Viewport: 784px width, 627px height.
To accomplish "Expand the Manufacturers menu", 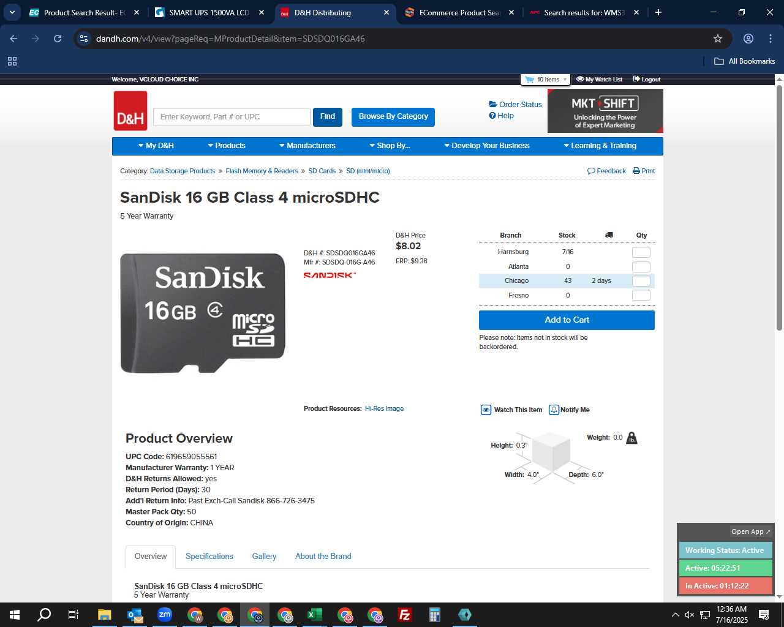I will (x=307, y=146).
